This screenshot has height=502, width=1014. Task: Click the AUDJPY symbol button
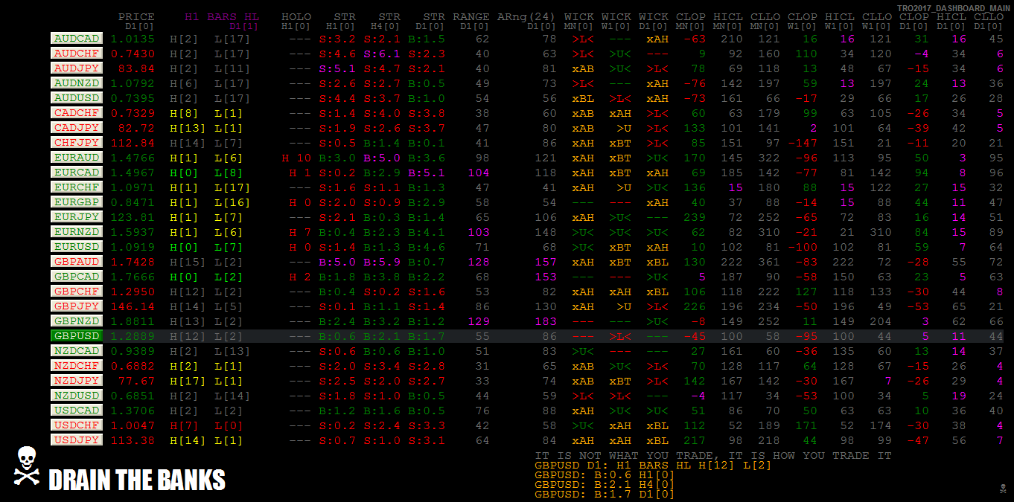77,68
